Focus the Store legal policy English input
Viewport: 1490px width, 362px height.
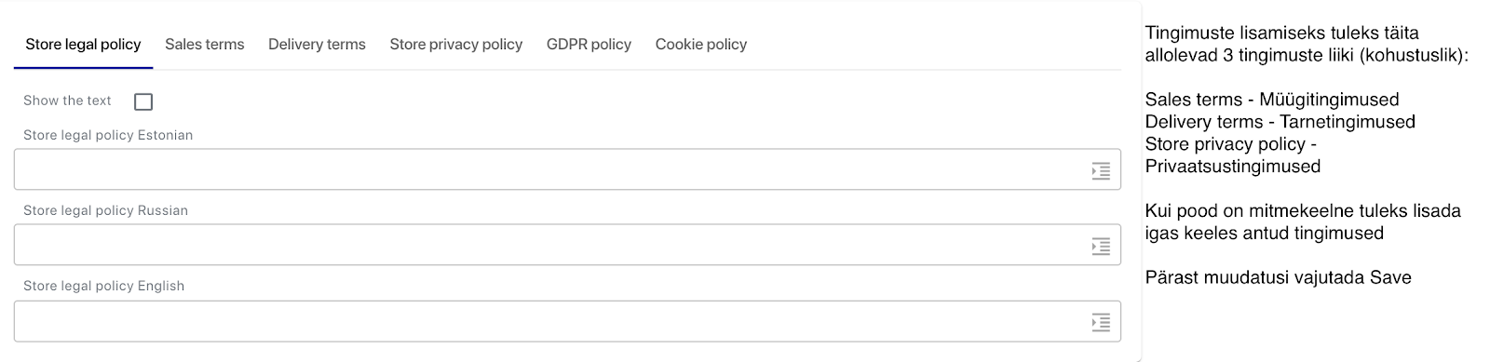click(567, 321)
